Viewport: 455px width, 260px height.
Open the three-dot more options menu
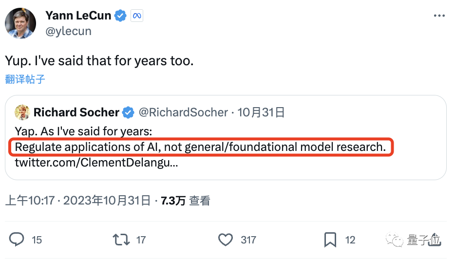(x=439, y=16)
